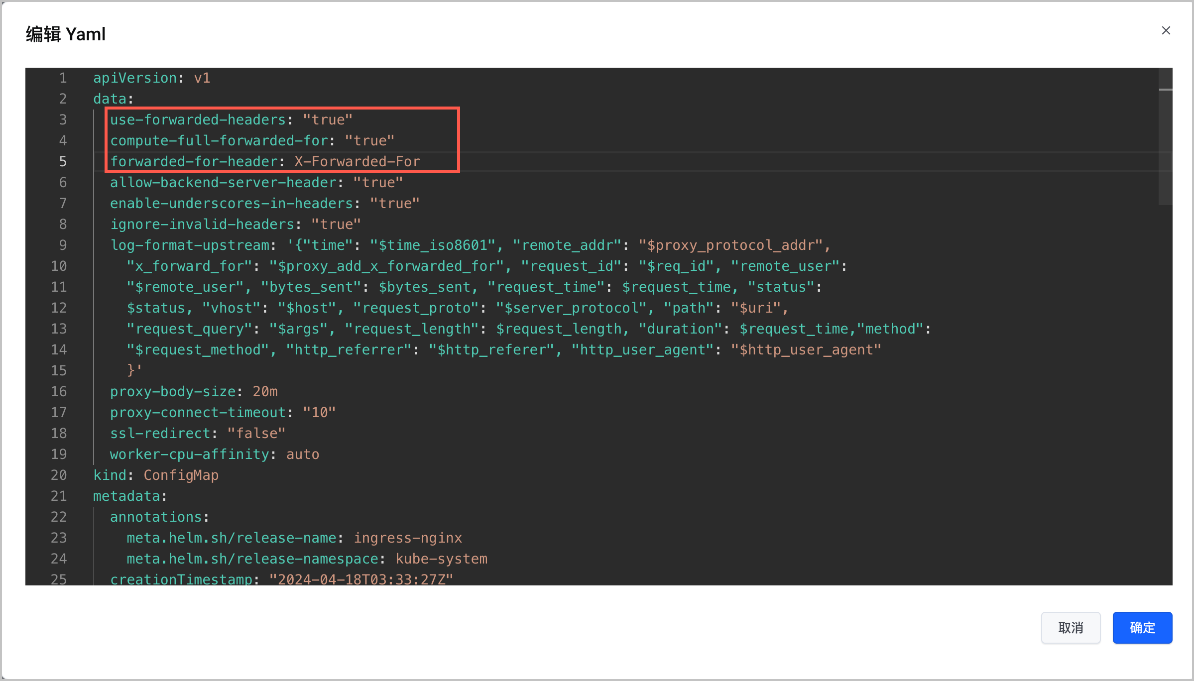Click allow-backend-server-header key
1194x681 pixels.
pos(223,182)
